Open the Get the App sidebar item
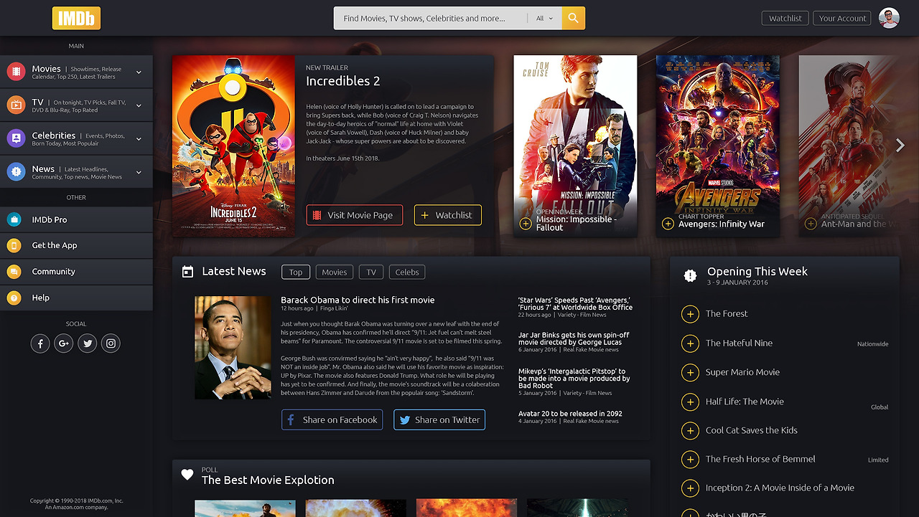The image size is (919, 517). [x=76, y=245]
